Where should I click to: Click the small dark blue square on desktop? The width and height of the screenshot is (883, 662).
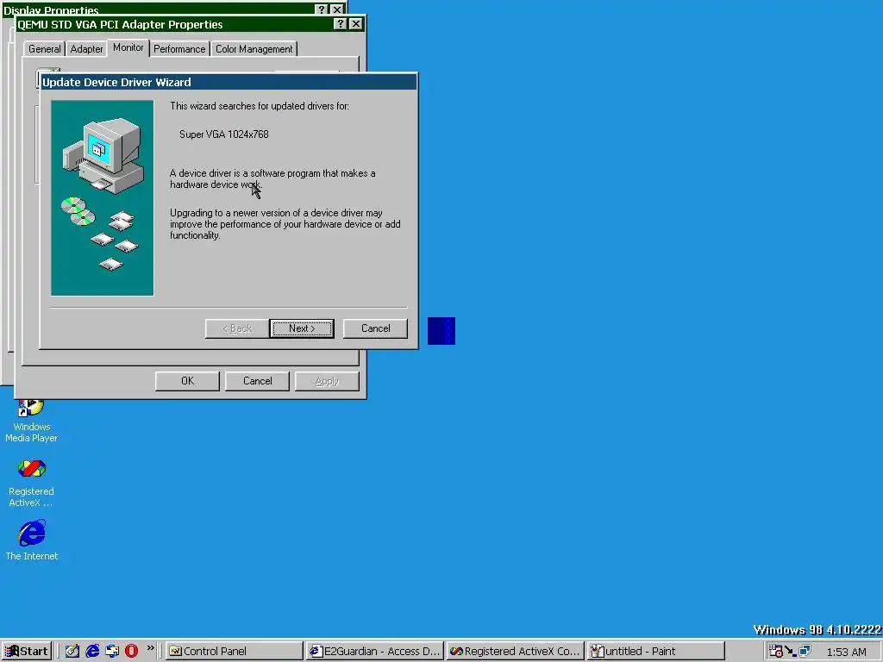click(x=441, y=331)
